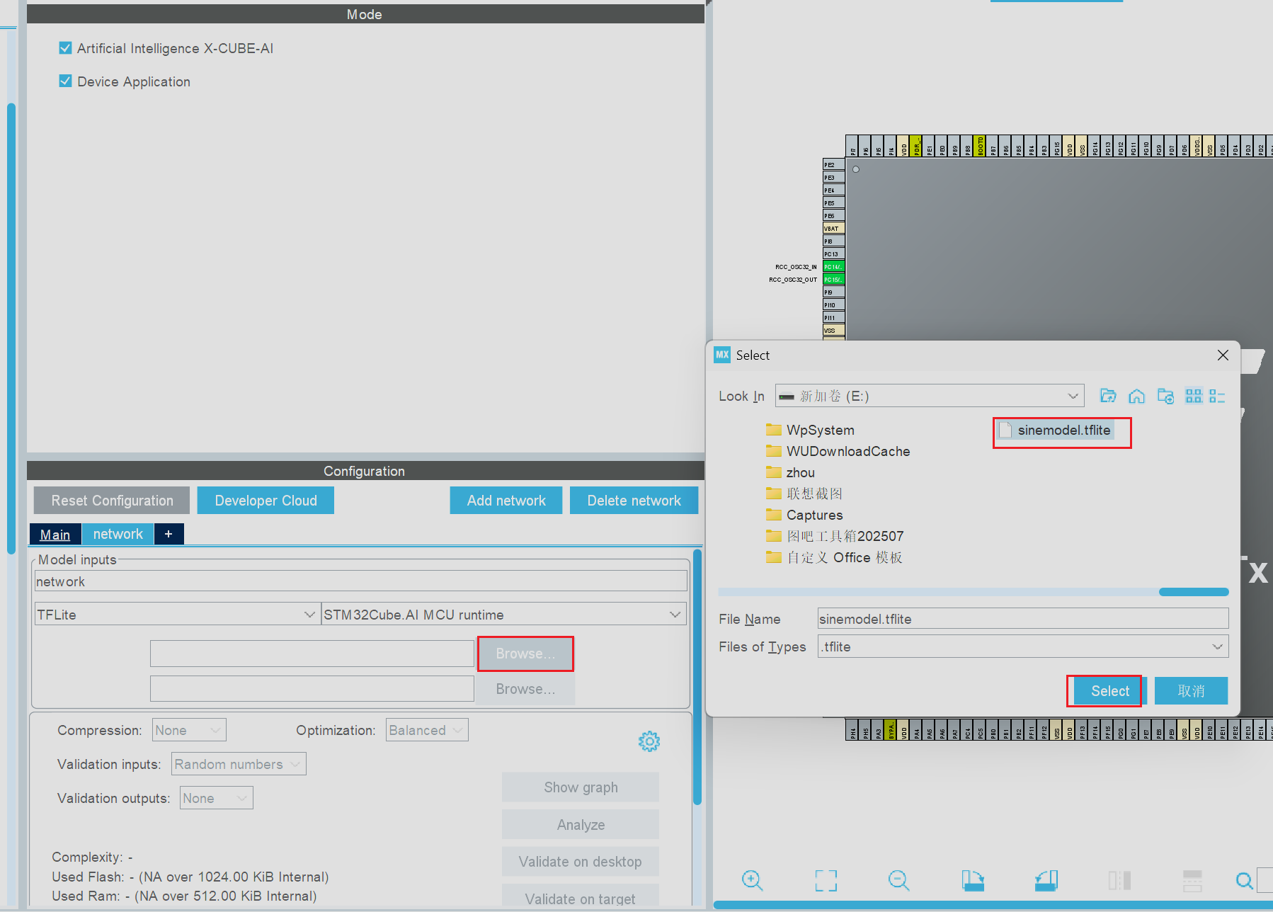Image resolution: width=1273 pixels, height=912 pixels.
Task: Click the sinemodel.tflite file icon
Action: point(1005,430)
